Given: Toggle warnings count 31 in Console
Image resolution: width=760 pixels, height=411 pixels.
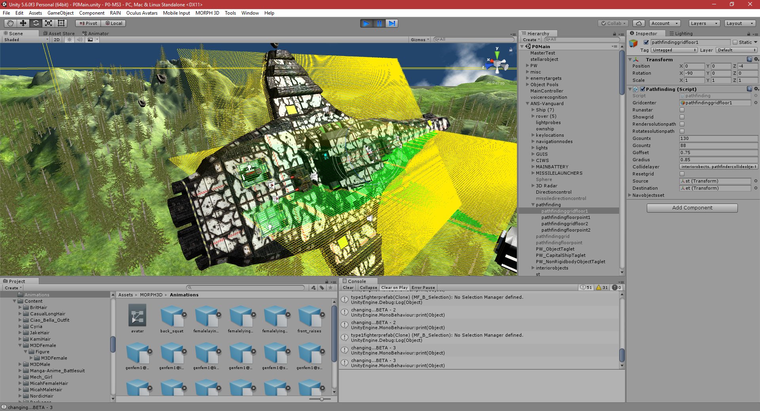Looking at the screenshot, I should click(602, 287).
